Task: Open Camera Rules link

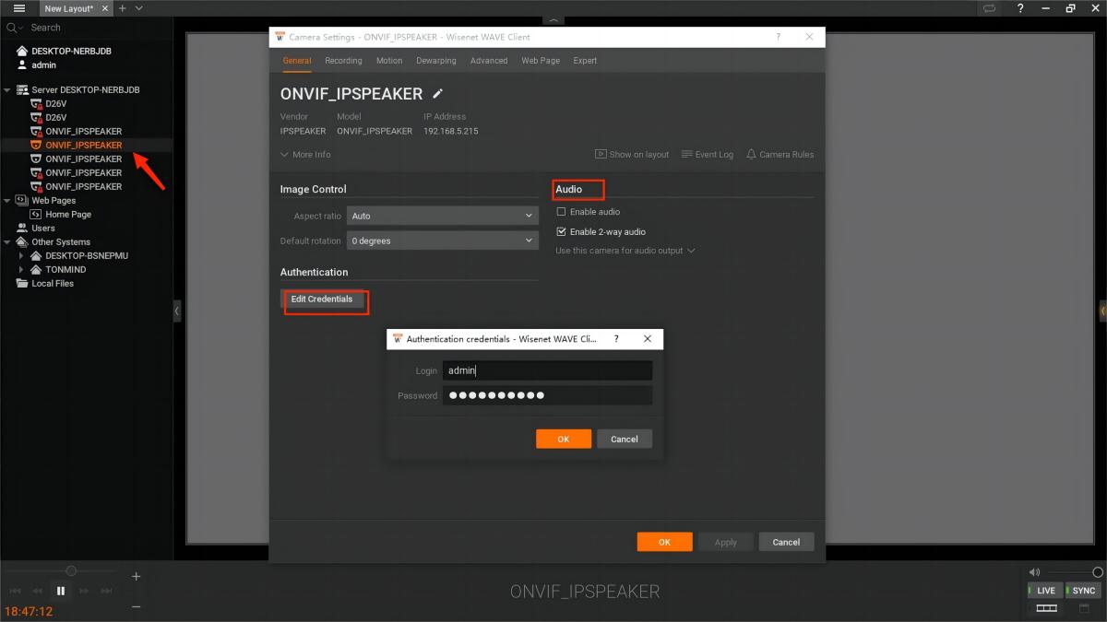Action: tap(780, 155)
